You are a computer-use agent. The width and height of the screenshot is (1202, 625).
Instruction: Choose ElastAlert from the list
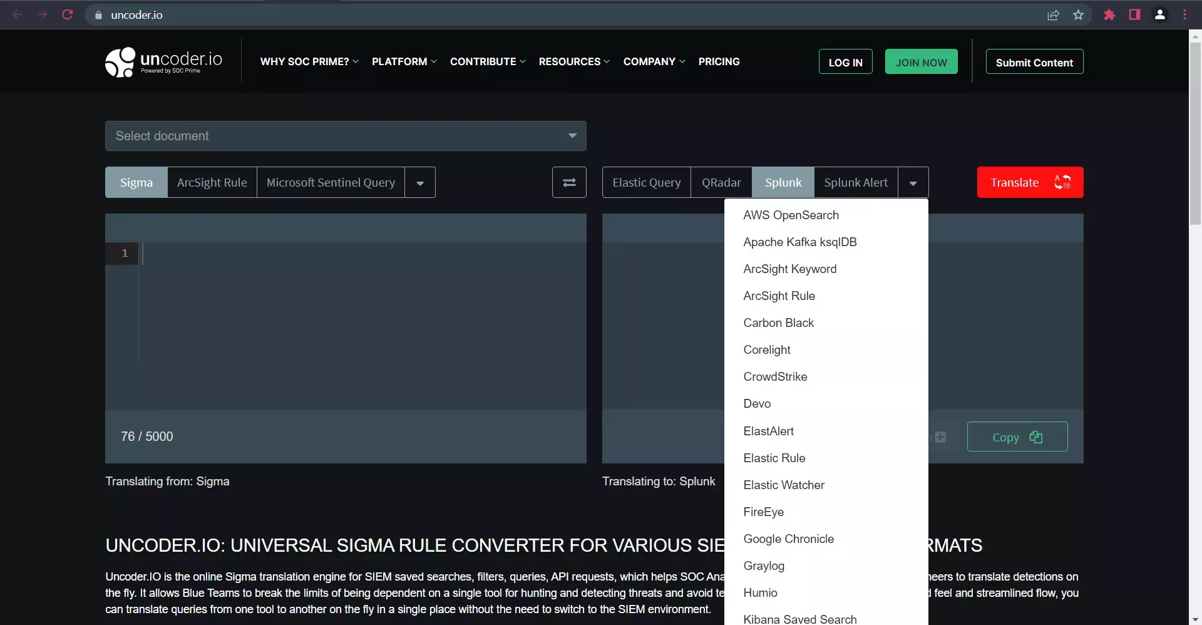(x=826, y=431)
